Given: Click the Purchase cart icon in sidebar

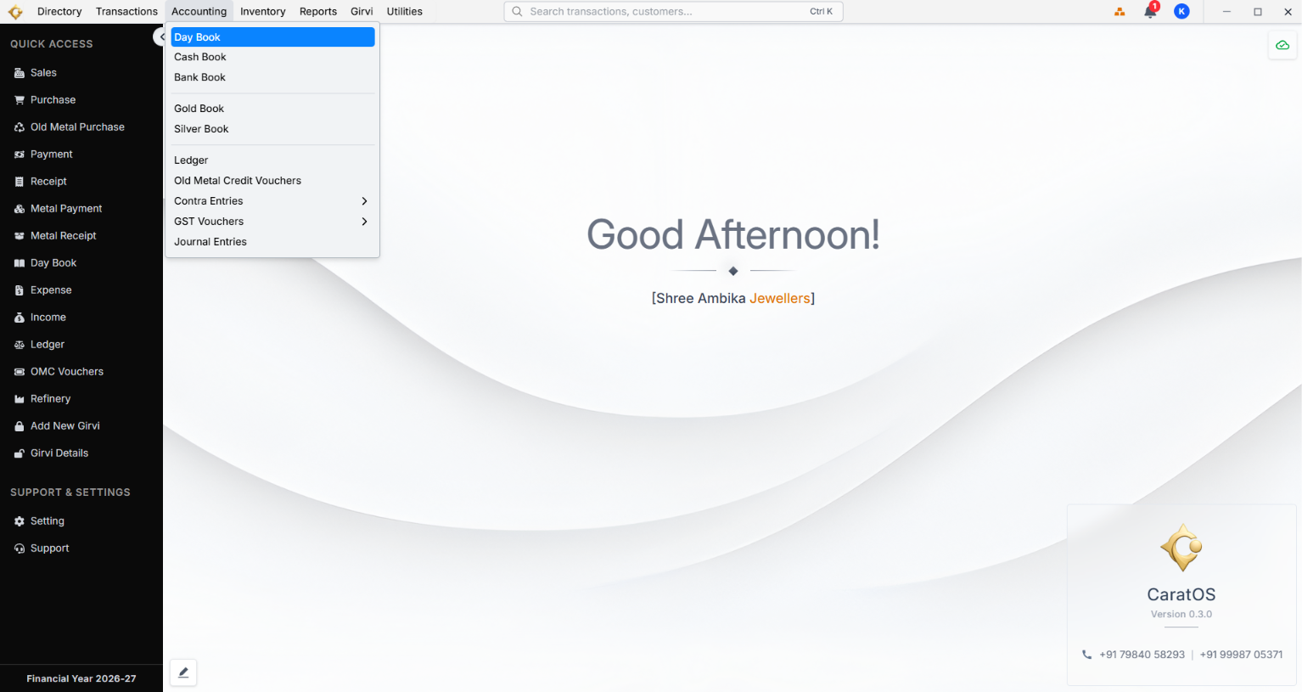Looking at the screenshot, I should 20,100.
